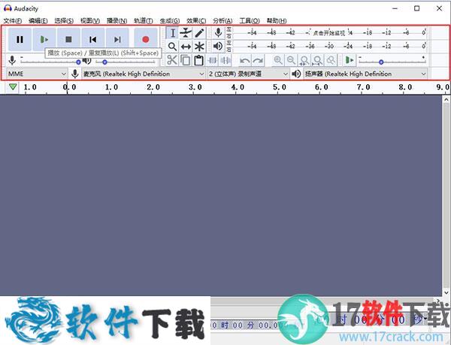Image resolution: width=451 pixels, height=345 pixels.
Task: Open the 选择(S) menu
Action: point(64,21)
